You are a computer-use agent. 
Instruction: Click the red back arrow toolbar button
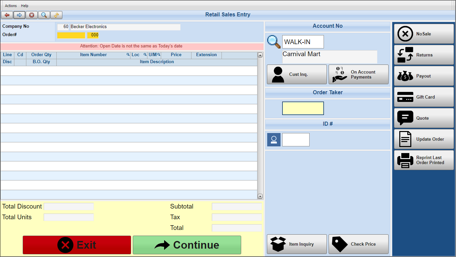[x=7, y=15]
